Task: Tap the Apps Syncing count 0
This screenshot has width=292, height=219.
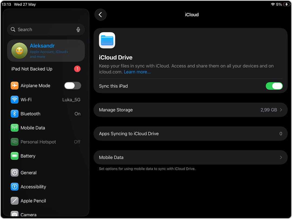Action: pos(281,134)
